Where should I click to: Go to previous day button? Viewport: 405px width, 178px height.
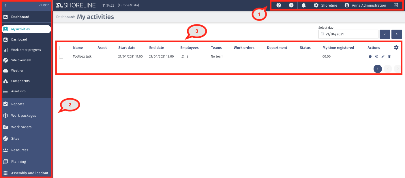coord(385,34)
